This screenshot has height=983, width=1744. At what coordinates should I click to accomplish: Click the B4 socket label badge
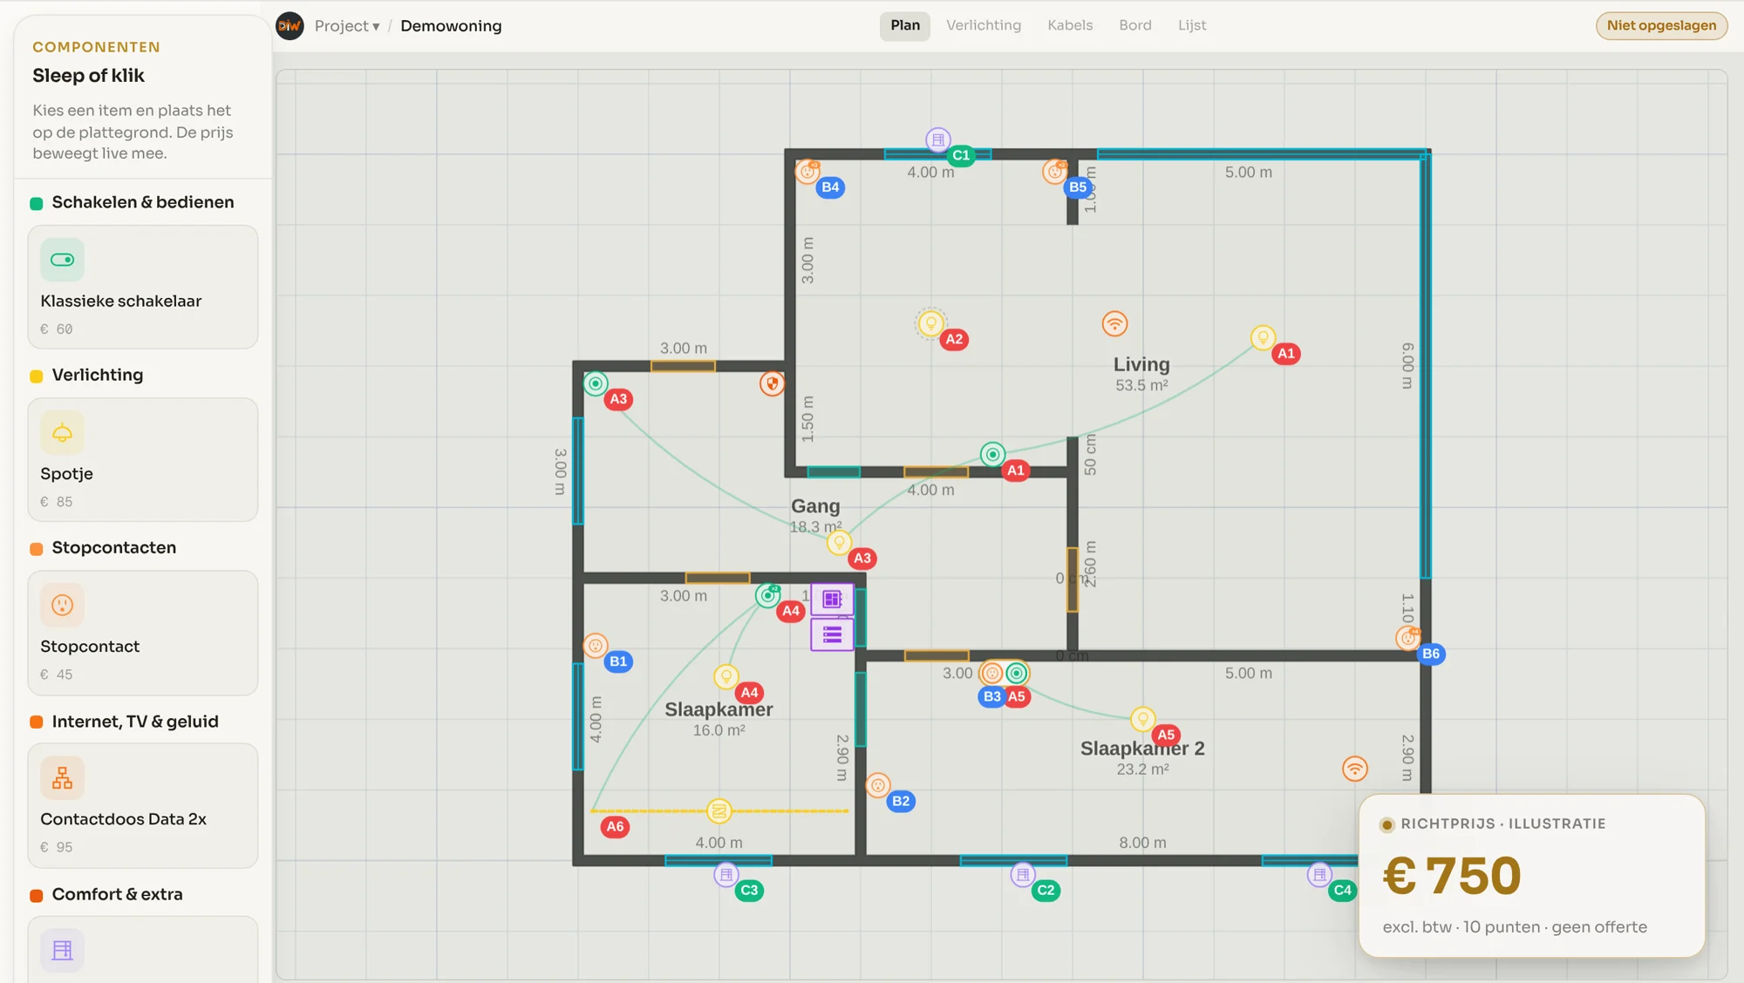tap(830, 186)
